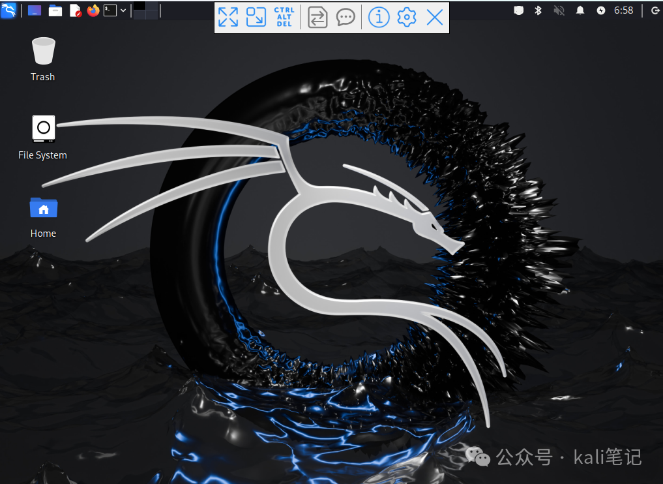The image size is (663, 484).
Task: Click the "File System" label on the desktop
Action: pos(43,155)
